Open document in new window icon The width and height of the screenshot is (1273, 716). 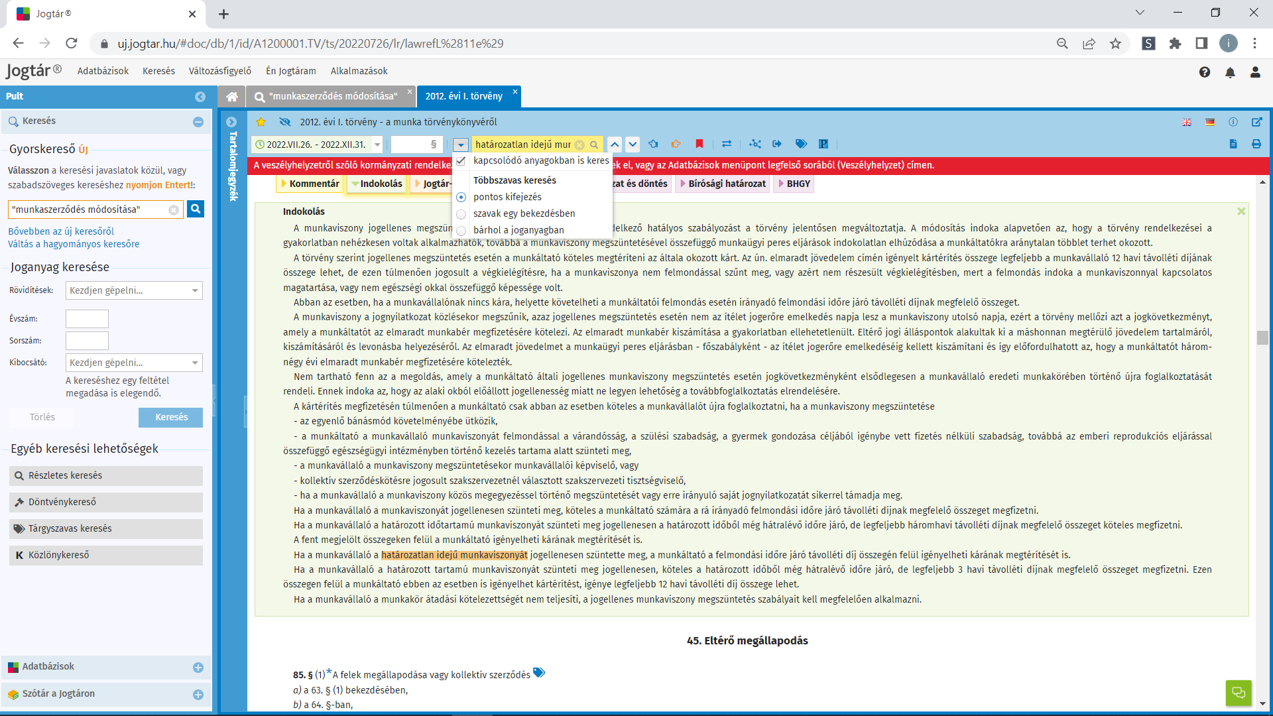(1256, 122)
